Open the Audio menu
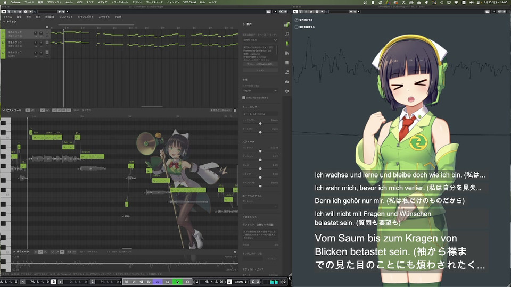511x287 pixels. click(x=69, y=2)
